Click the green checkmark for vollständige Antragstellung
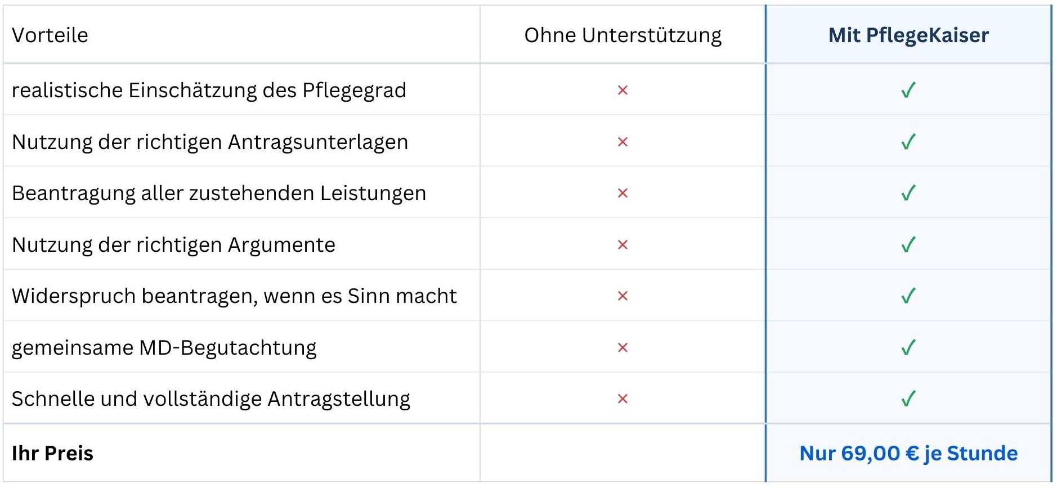 click(908, 399)
